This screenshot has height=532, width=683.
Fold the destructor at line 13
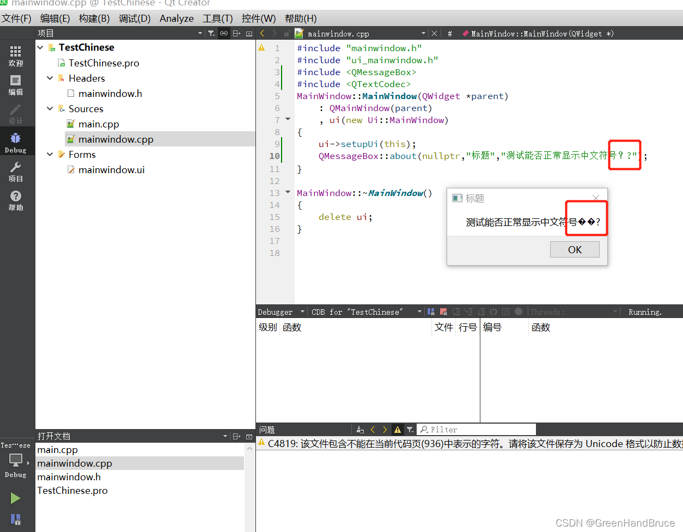tap(288, 192)
